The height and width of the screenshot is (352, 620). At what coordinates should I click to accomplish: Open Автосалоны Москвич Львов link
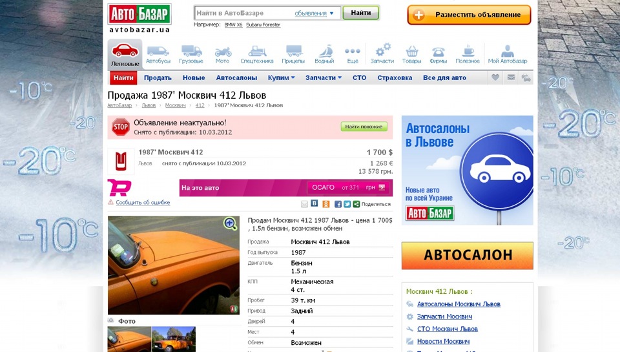(x=459, y=304)
